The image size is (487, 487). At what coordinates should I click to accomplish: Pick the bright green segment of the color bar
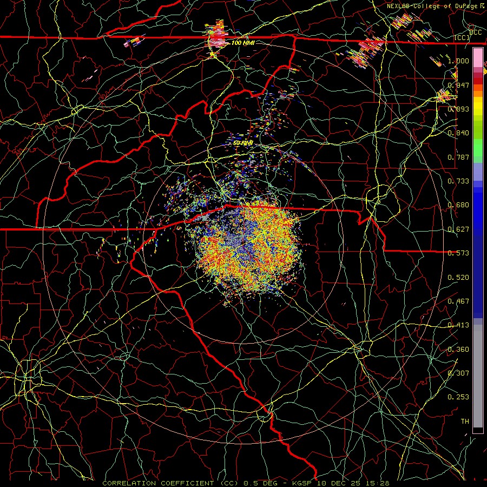pos(478,148)
